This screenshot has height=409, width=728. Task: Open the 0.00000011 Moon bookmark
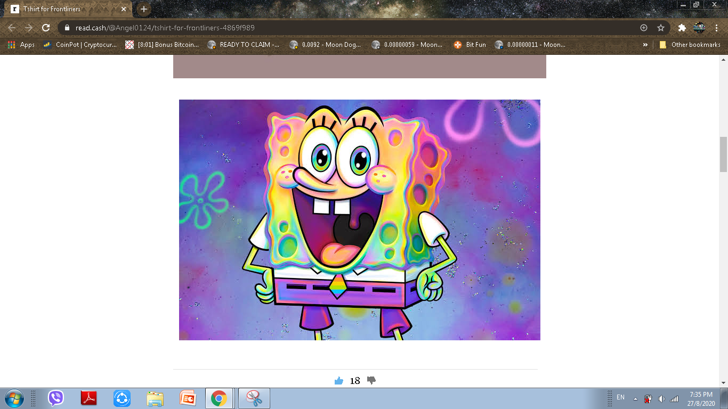(531, 45)
